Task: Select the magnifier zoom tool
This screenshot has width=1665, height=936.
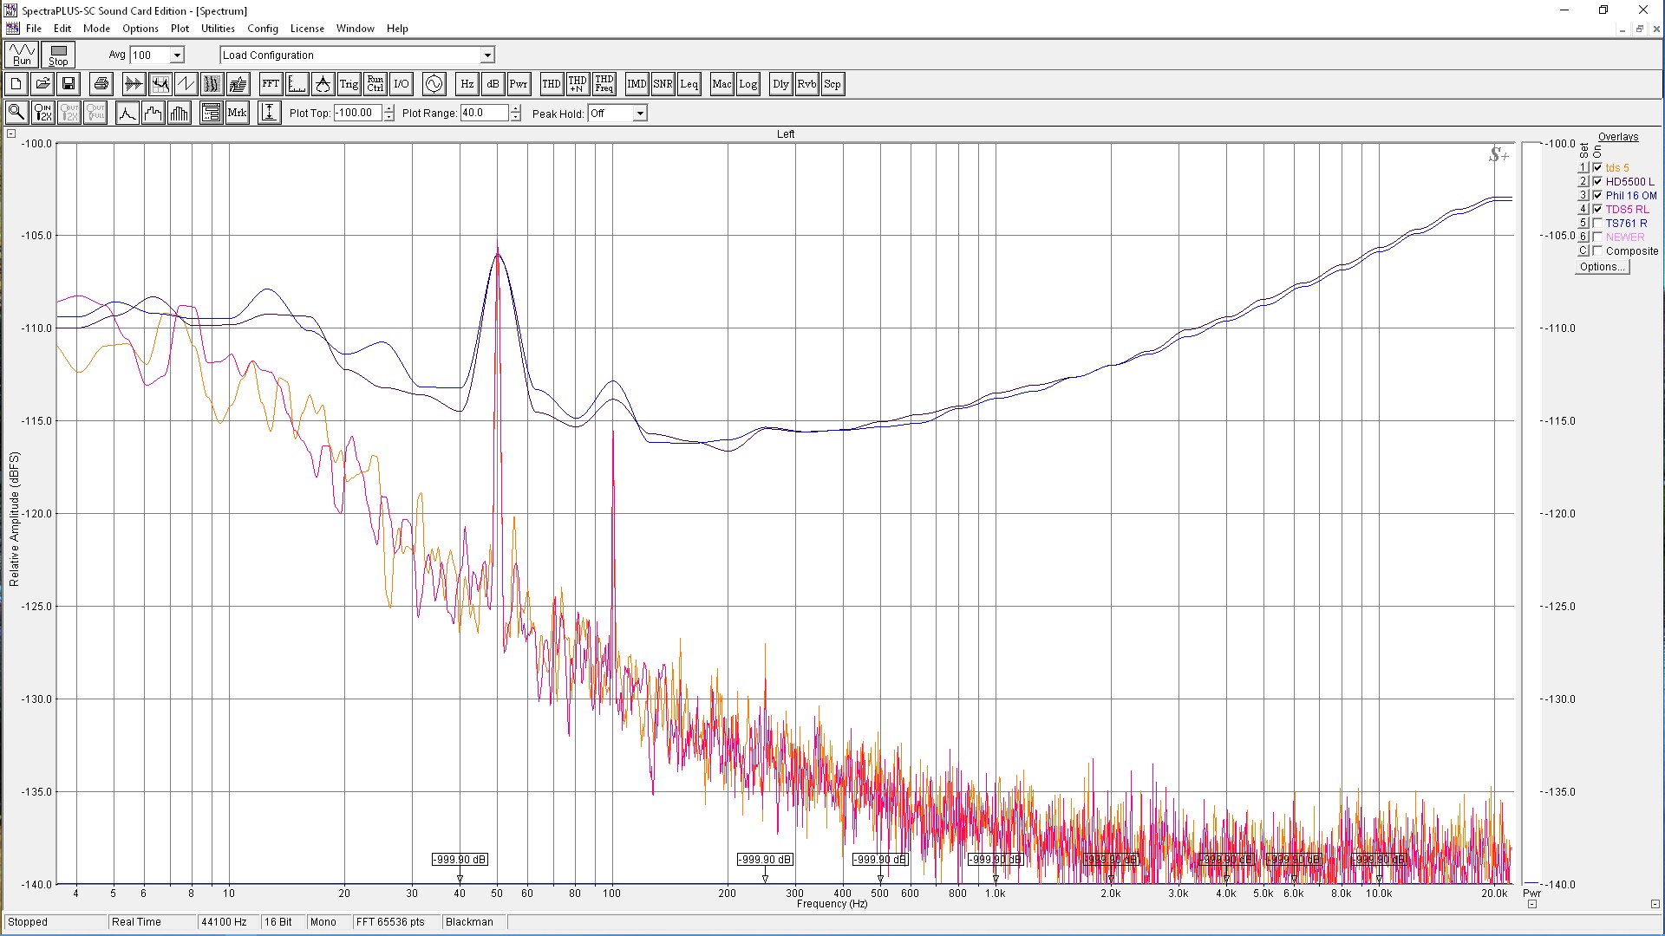Action: 16,113
